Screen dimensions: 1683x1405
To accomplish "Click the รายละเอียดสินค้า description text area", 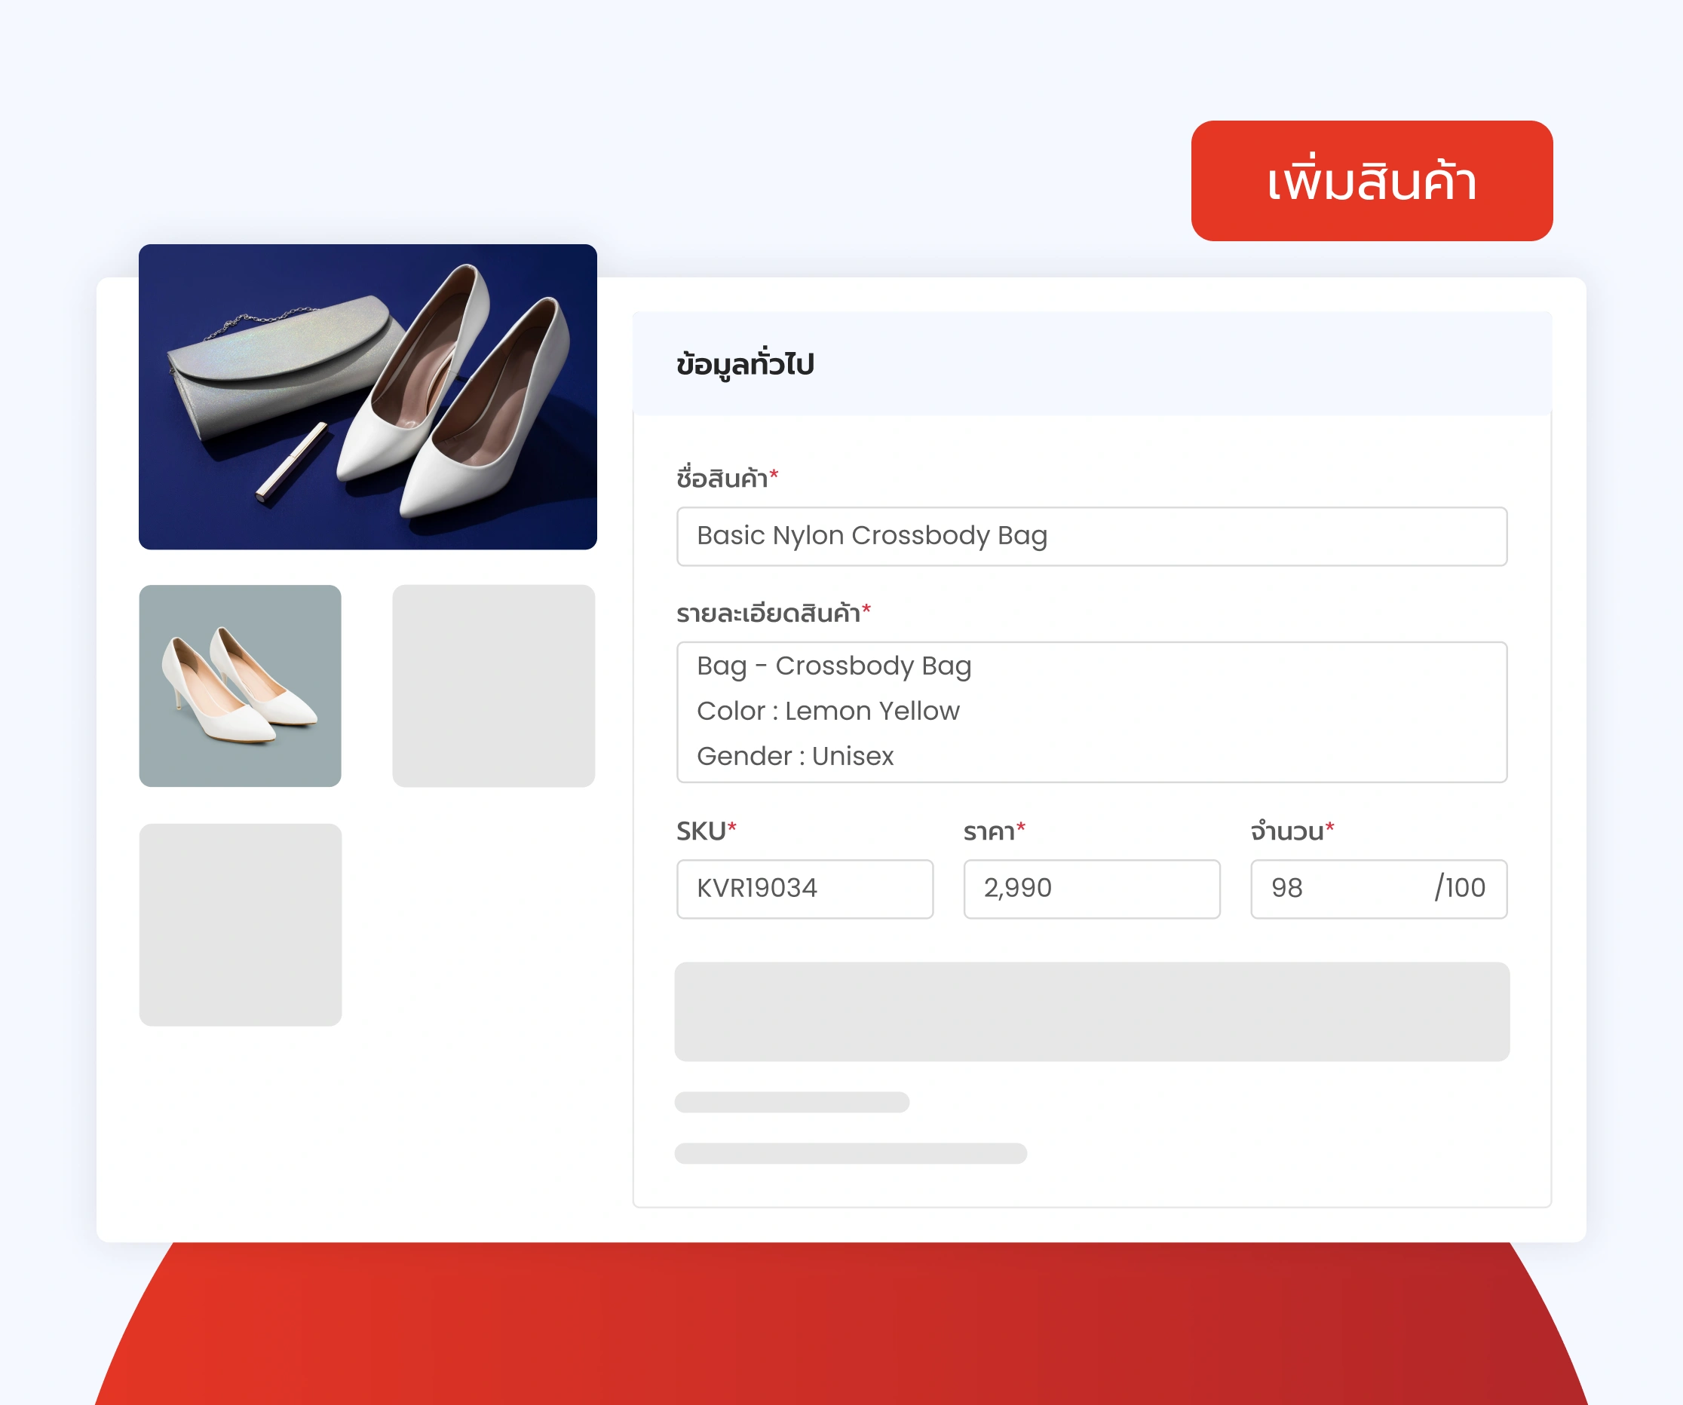I will coord(1092,712).
